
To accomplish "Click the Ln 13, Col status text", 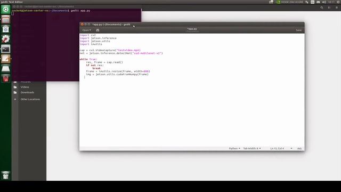I will [277, 148].
